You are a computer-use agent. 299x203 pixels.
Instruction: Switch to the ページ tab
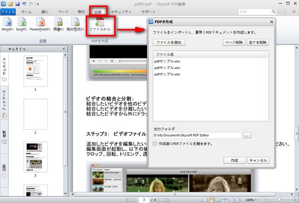tap(63, 12)
